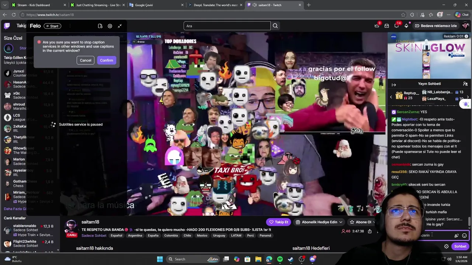
Task: Open Flight23white channel in sidebar
Action: click(x=29, y=244)
